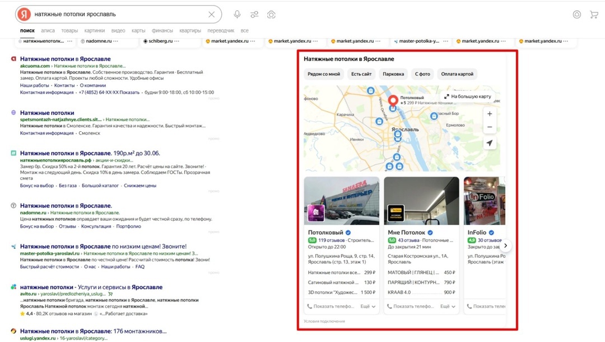The width and height of the screenshot is (605, 342).
Task: Apply Есть сайт filter
Action: click(x=361, y=74)
